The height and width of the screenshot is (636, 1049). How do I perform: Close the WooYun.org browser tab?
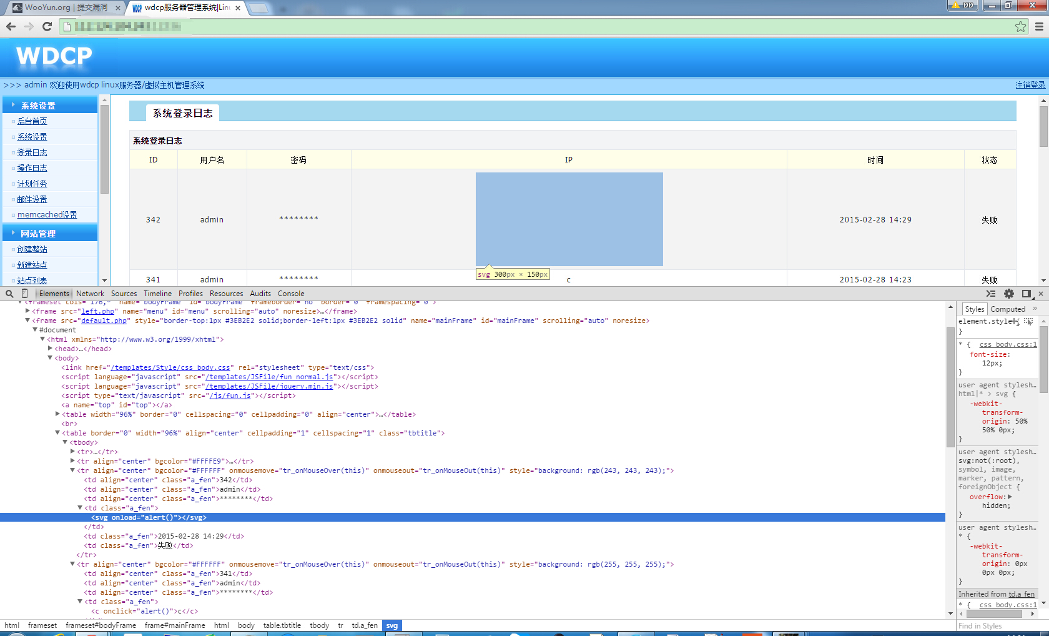[x=117, y=8]
